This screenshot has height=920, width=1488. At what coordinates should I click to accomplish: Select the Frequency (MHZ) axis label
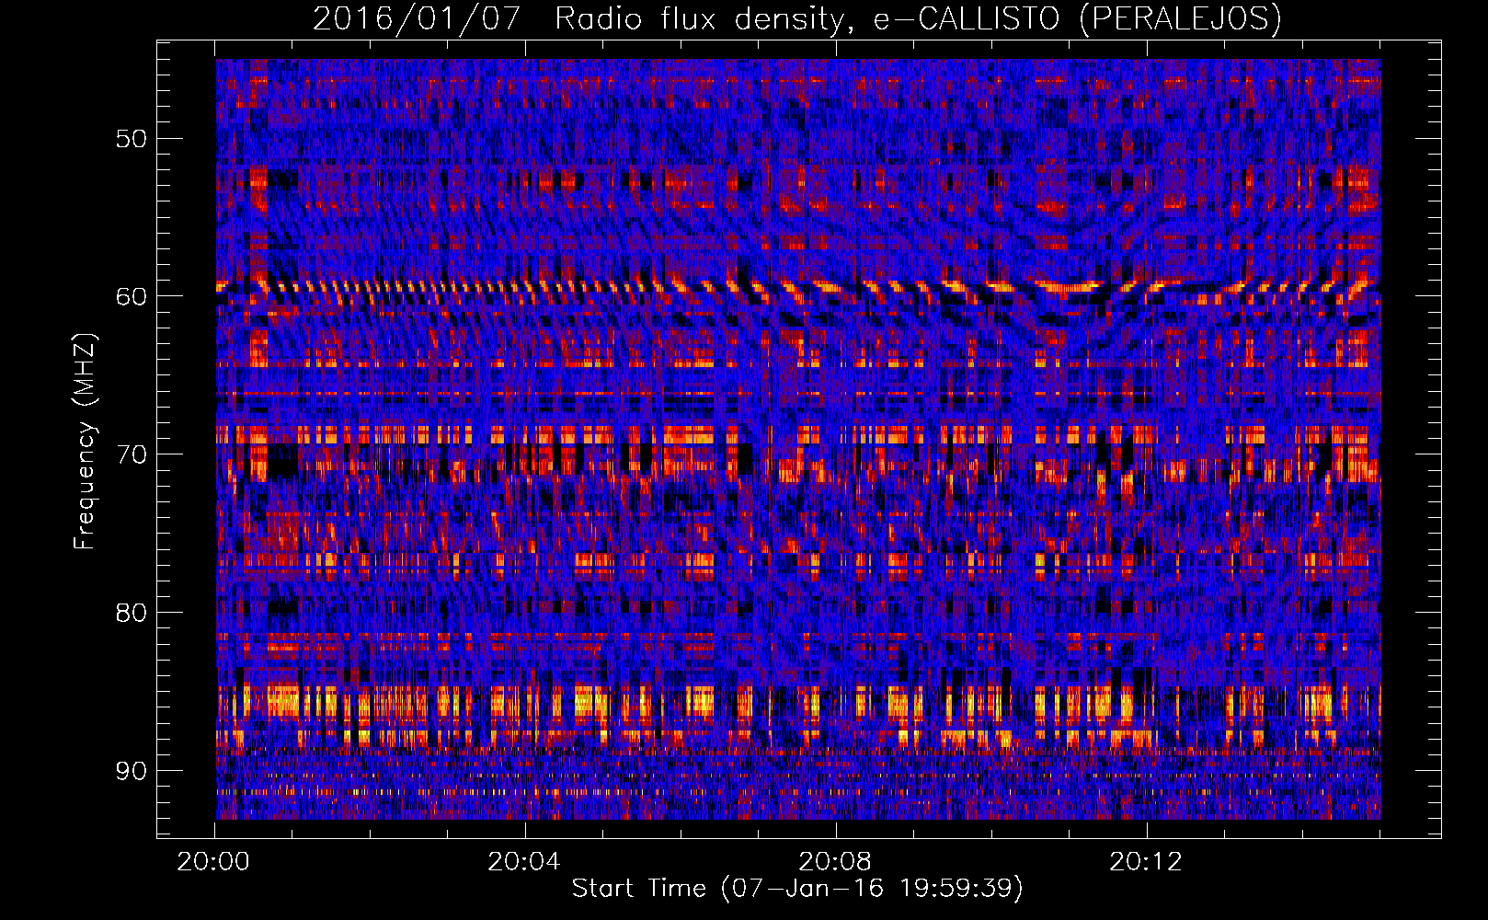(x=85, y=441)
